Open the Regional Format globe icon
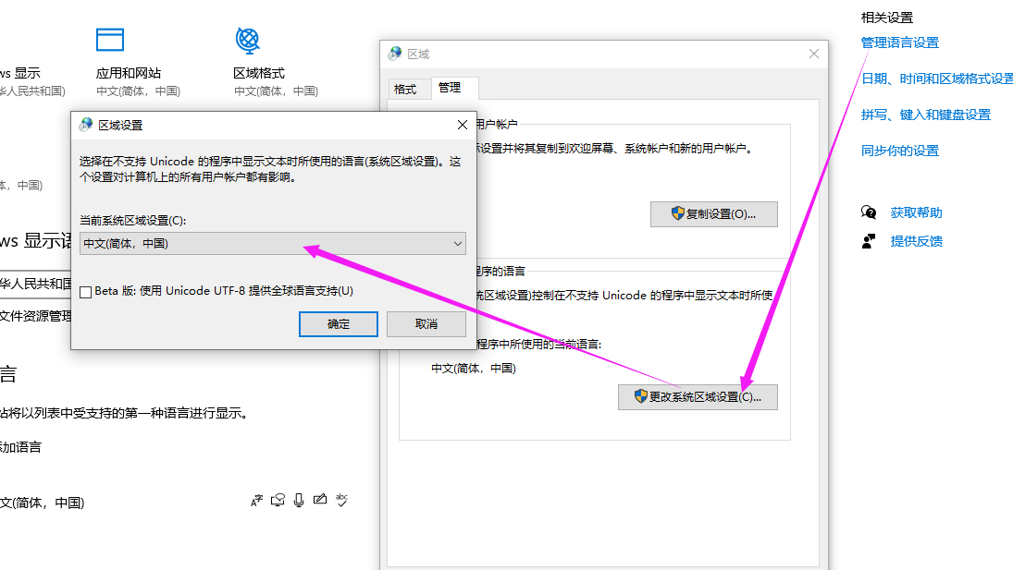Screen dimensions: 1013x570 tap(247, 40)
